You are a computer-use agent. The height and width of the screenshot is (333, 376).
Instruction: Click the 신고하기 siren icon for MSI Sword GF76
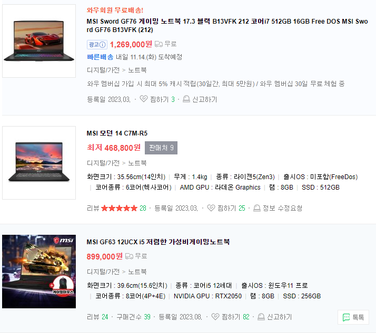pos(186,99)
